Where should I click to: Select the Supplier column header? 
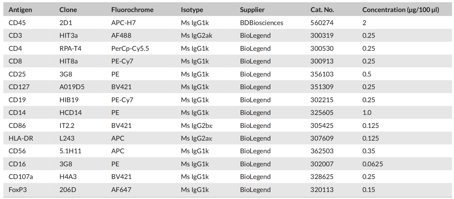(x=252, y=10)
